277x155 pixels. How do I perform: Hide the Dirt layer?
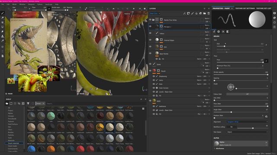coord(150,46)
